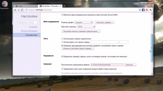Image resolution: width=163 pixels, height=91 pixels.
Task: Open the Личные материалы settings section
Action: click(x=29, y=31)
